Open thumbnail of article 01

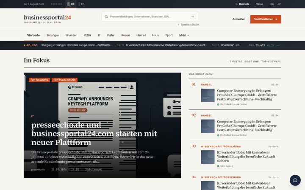(208, 95)
